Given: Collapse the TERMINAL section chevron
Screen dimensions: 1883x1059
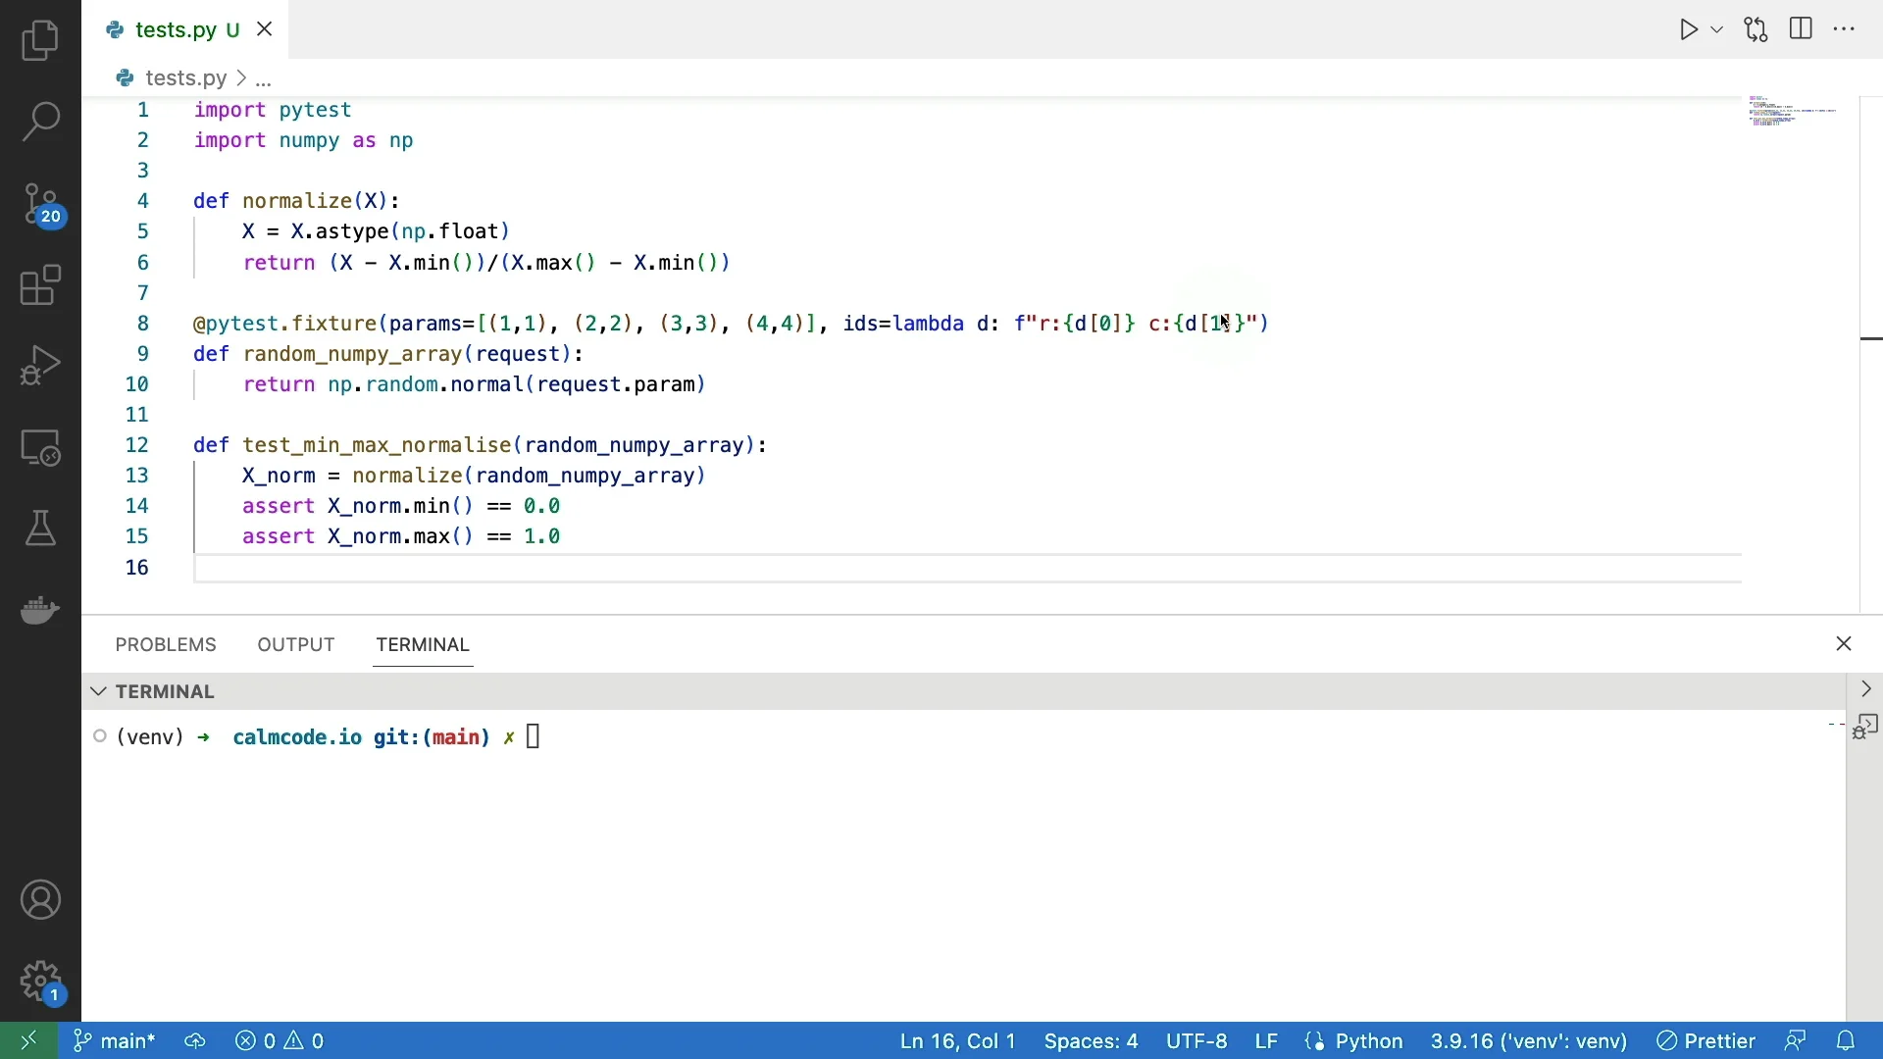Looking at the screenshot, I should coord(98,692).
